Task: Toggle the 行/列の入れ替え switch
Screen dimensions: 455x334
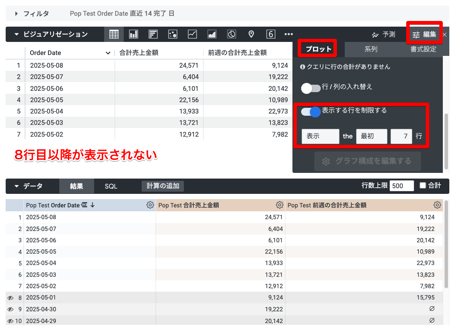Action: pos(311,88)
